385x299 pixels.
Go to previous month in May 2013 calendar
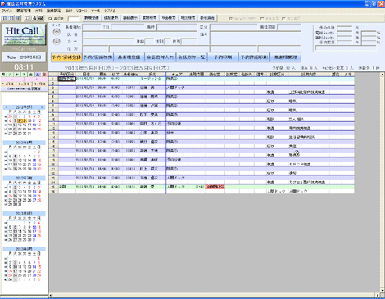7,107
